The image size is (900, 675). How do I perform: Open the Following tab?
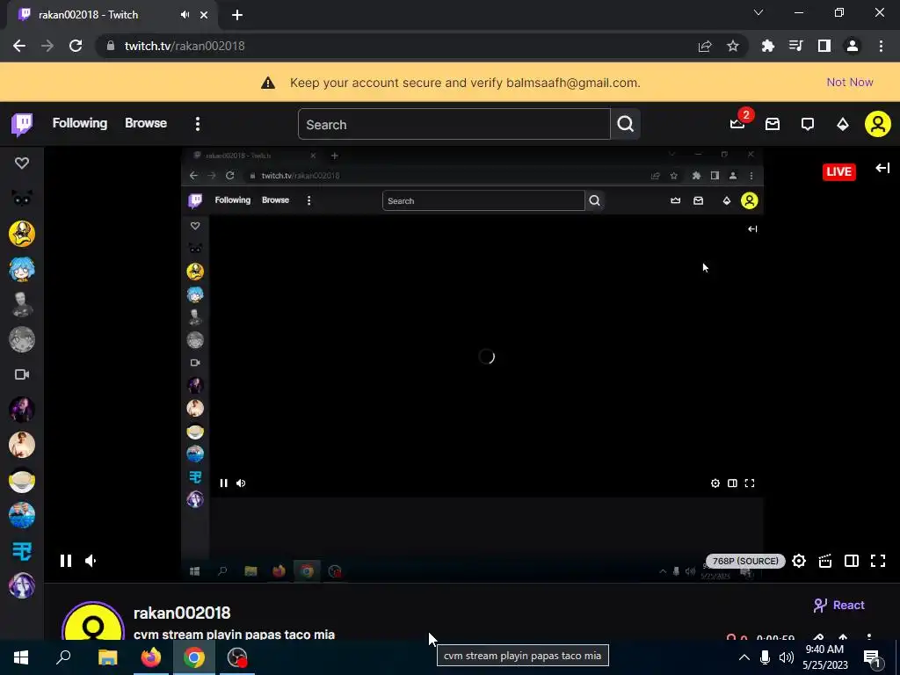click(80, 123)
